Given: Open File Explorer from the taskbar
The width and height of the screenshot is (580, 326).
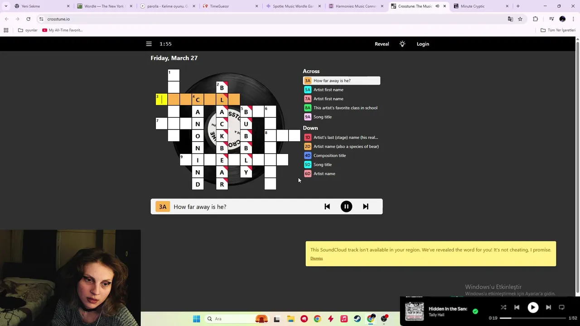Looking at the screenshot, I should coord(290,319).
